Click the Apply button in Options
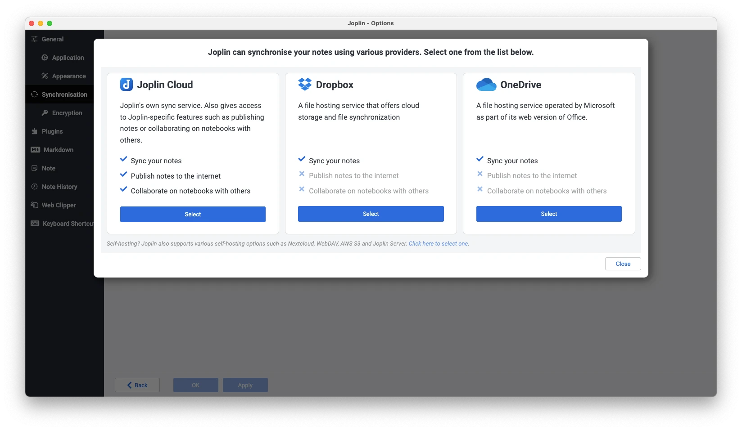The width and height of the screenshot is (742, 430). point(245,385)
